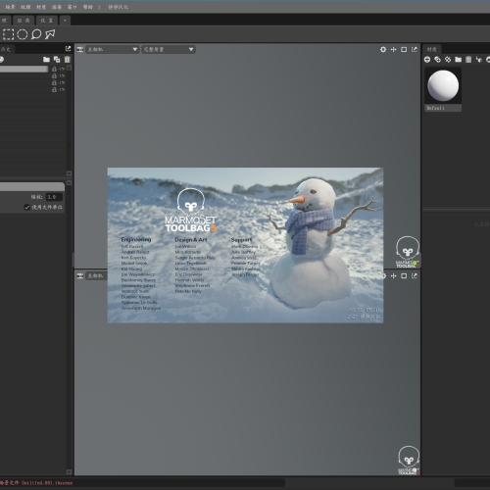
Task: Select the 材质 tab in right panel
Action: 432,49
